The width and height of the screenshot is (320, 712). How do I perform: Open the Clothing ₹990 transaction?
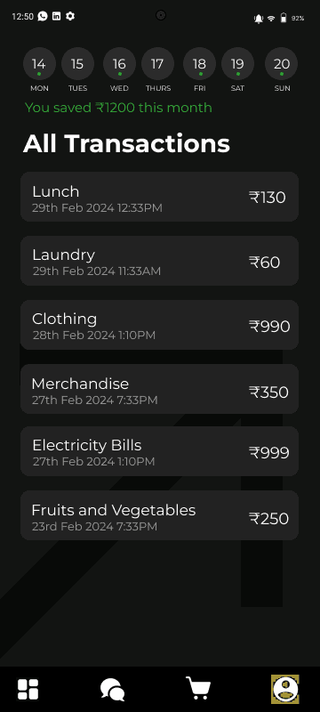(159, 325)
